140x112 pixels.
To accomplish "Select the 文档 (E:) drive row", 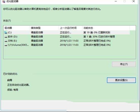I will pos(67,41).
